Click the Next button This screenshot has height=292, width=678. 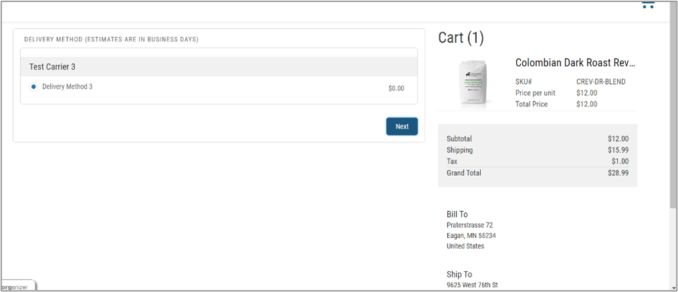(402, 126)
